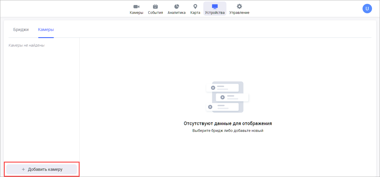Select the Камеры tab under devices
This screenshot has width=380, height=177.
coord(46,29)
